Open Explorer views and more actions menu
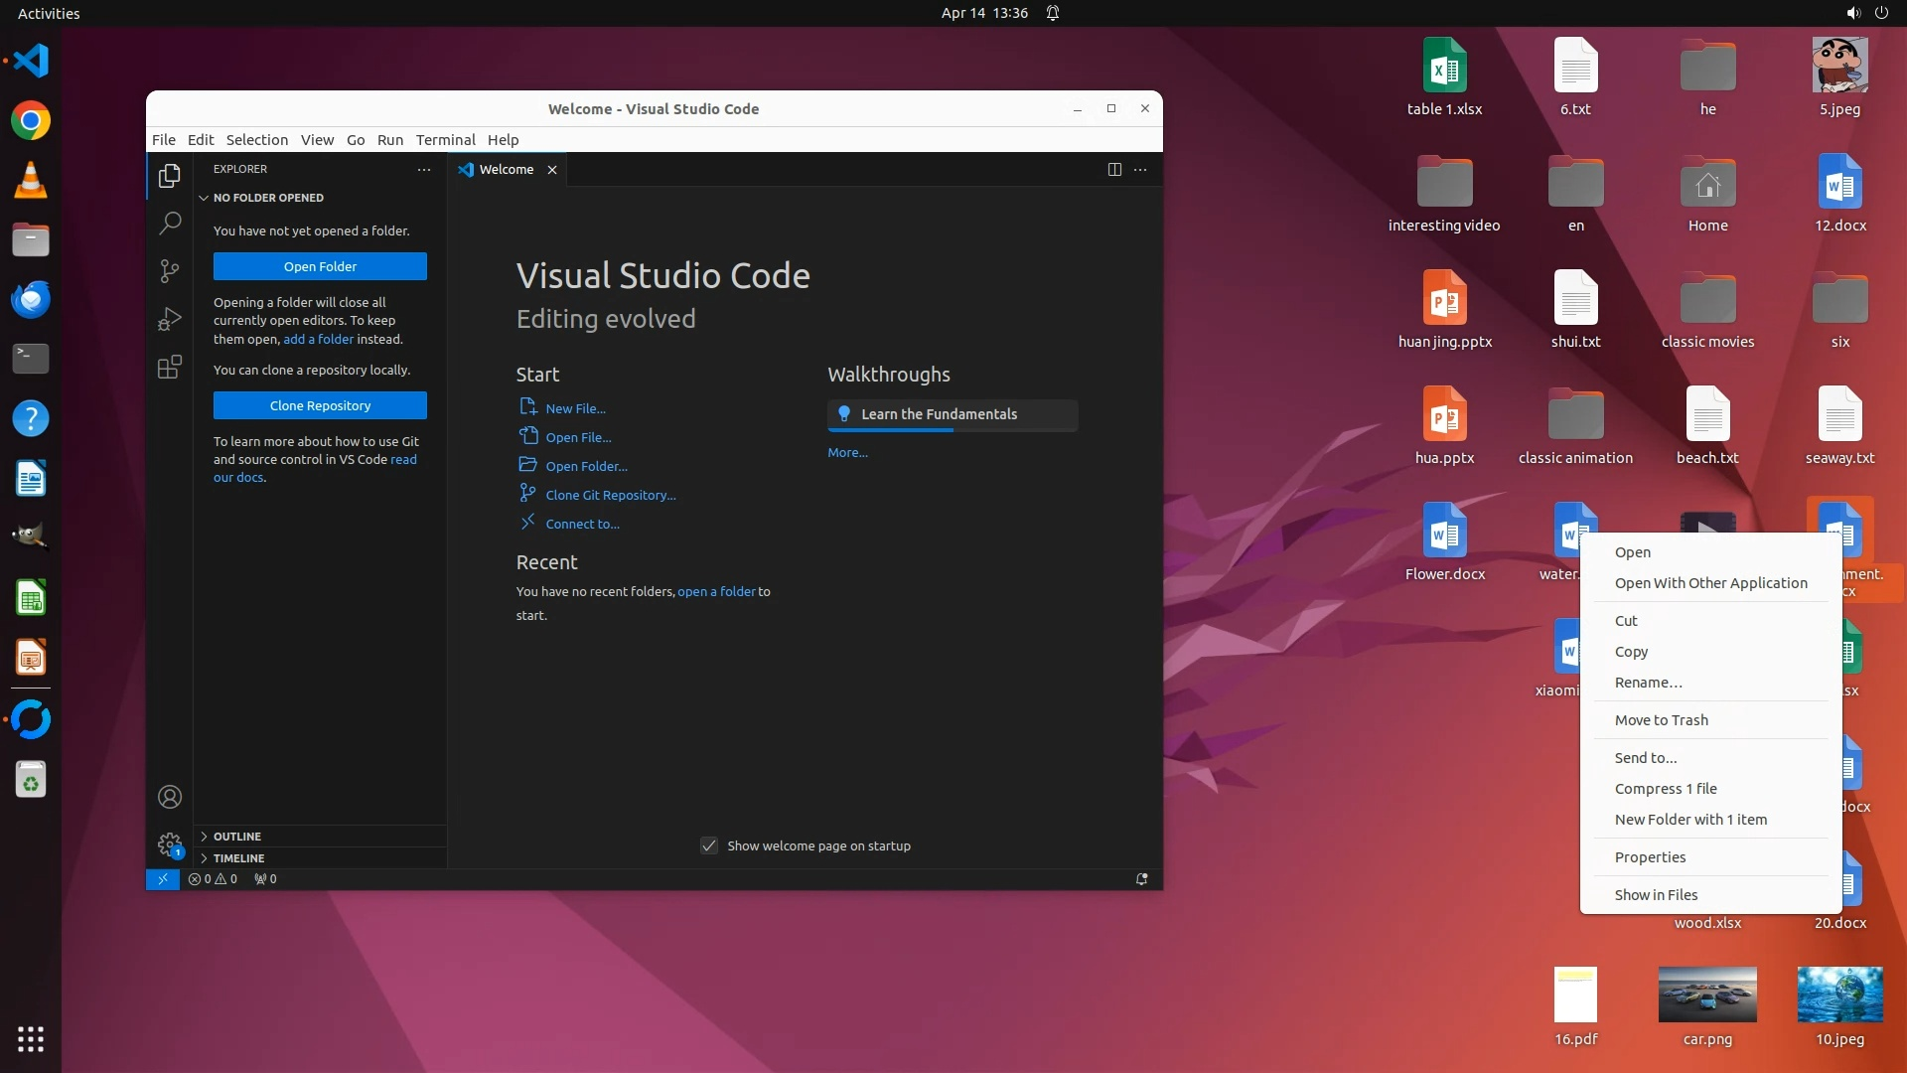Image resolution: width=1907 pixels, height=1073 pixels. pos(424,170)
